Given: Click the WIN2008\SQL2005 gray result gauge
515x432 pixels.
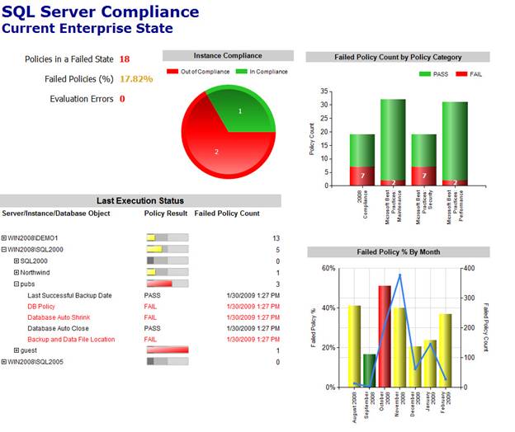Looking at the screenshot, I should pyautogui.click(x=168, y=361).
